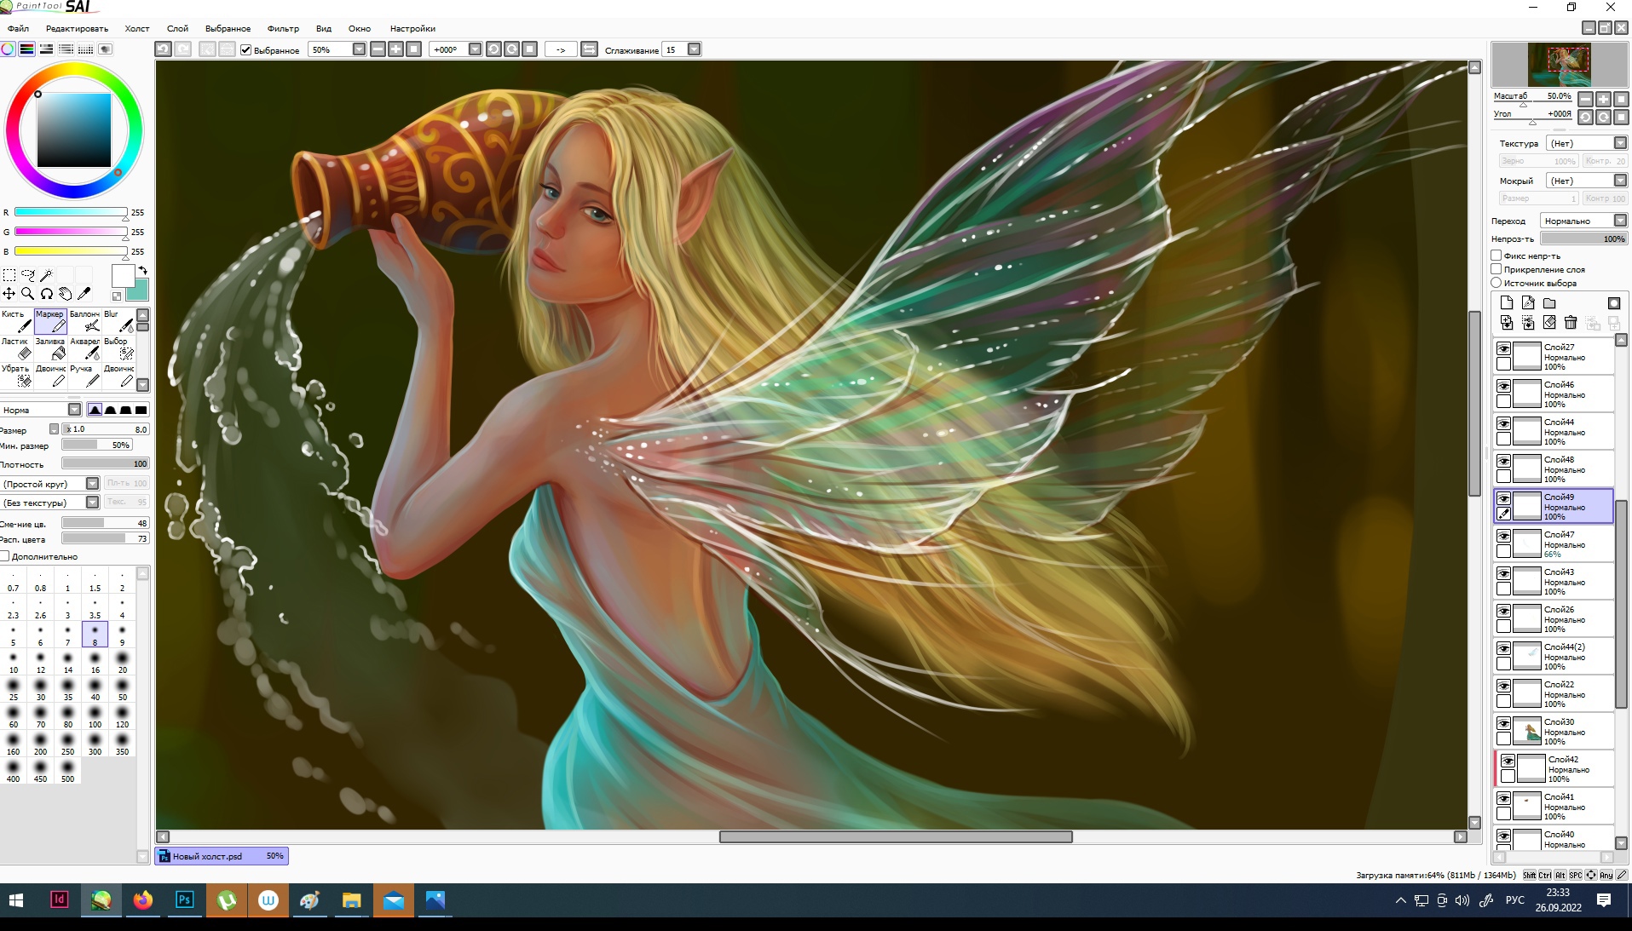This screenshot has height=931, width=1632.
Task: Select the Blur tool
Action: [x=118, y=321]
